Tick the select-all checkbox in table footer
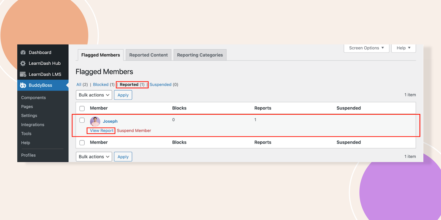441x220 pixels. [x=82, y=142]
